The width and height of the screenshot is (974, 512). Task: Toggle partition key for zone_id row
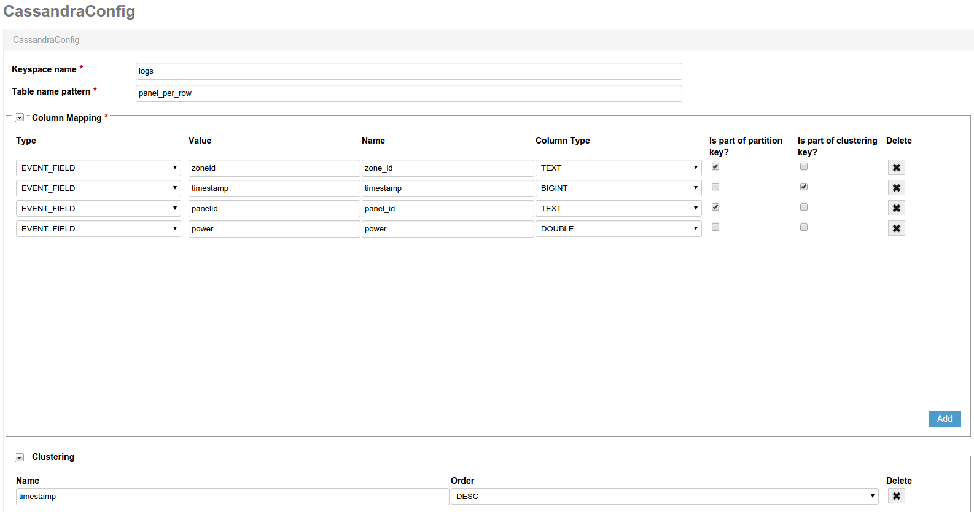pos(715,166)
